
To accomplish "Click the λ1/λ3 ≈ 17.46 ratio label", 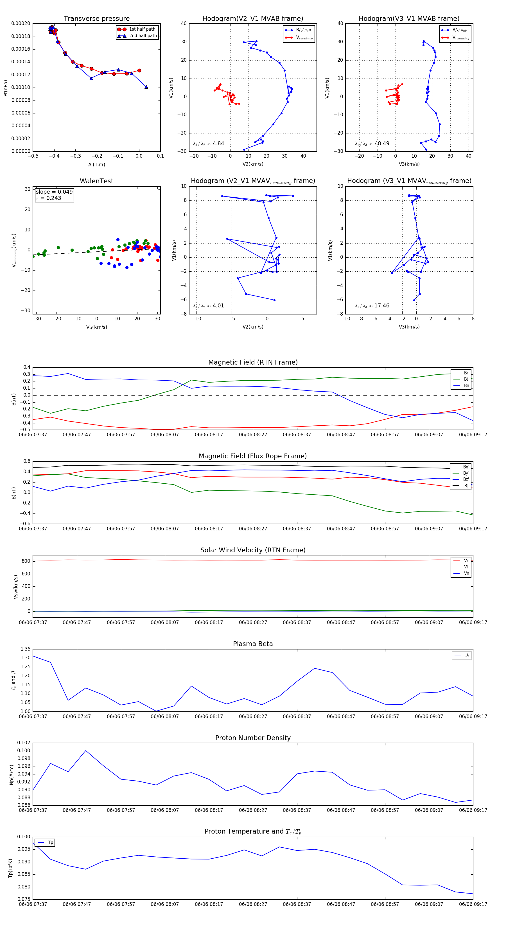I will pos(372,306).
